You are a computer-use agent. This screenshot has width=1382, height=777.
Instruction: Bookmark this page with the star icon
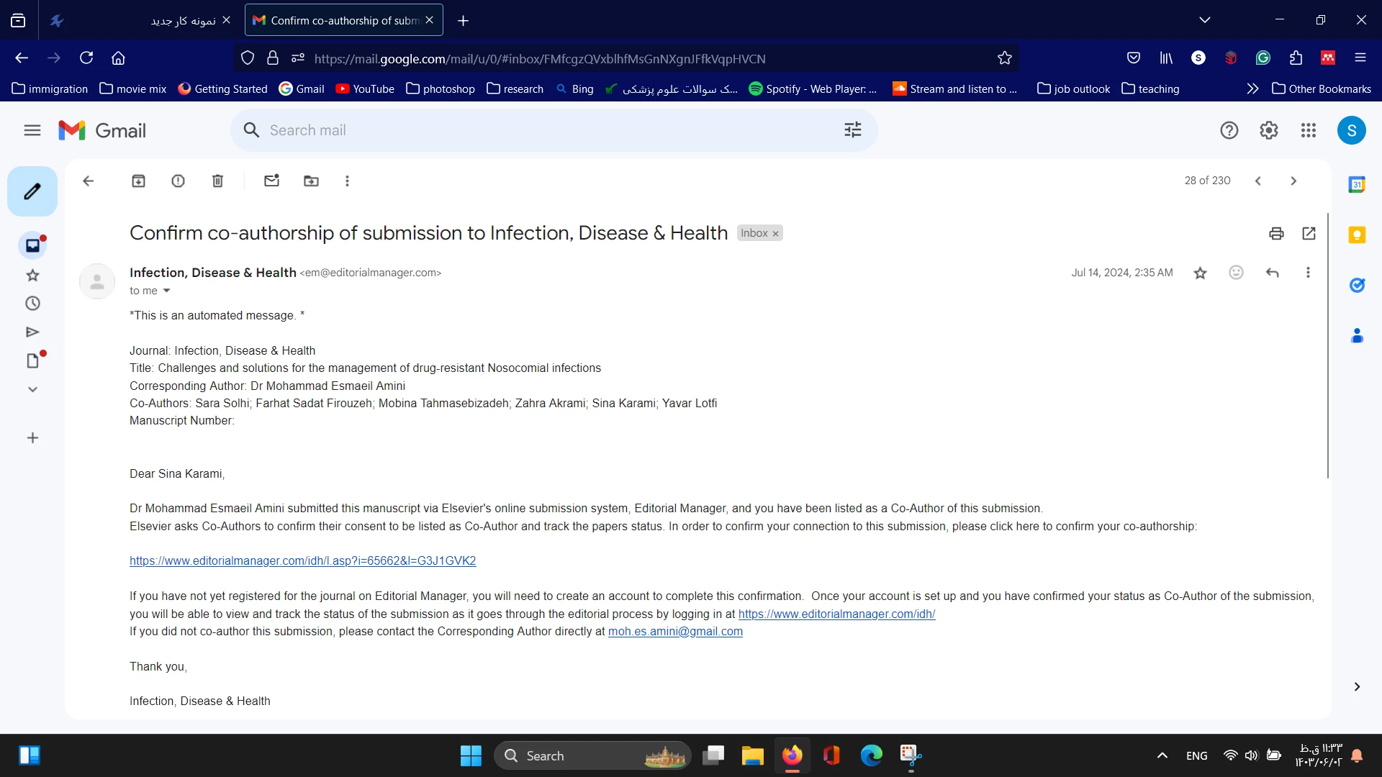click(1005, 58)
